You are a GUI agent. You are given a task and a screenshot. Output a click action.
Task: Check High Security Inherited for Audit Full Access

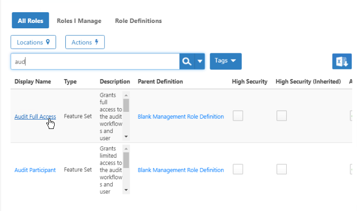click(x=281, y=116)
